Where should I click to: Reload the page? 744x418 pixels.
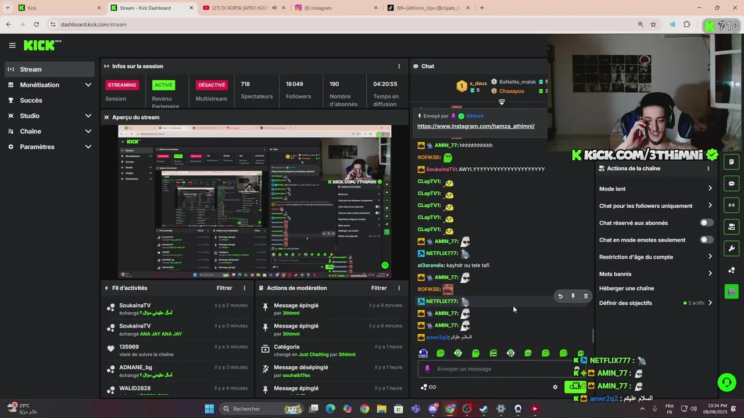(36, 24)
